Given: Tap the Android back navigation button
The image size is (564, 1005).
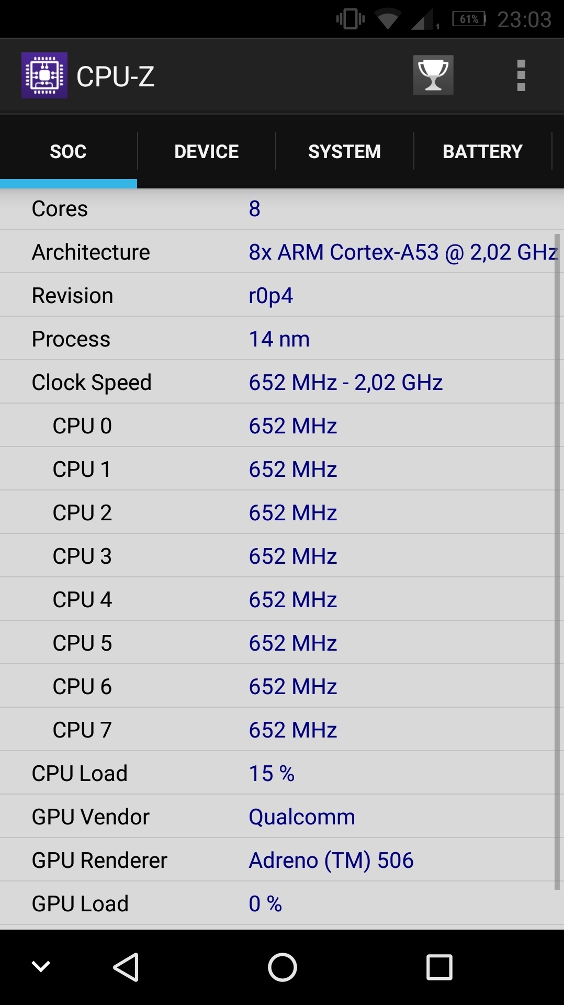Looking at the screenshot, I should pyautogui.click(x=126, y=967).
